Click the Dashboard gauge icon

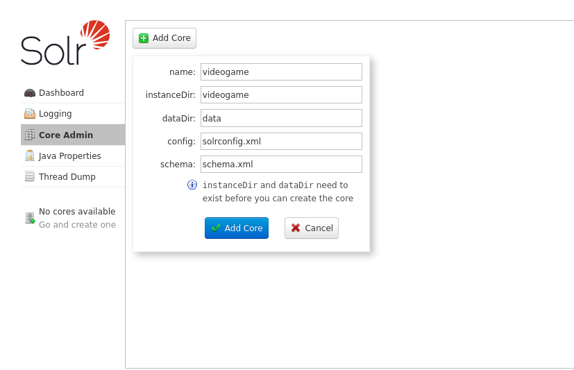click(30, 93)
